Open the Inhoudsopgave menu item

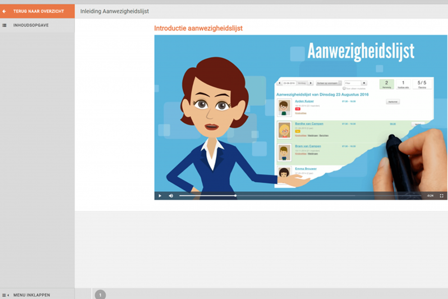click(31, 25)
